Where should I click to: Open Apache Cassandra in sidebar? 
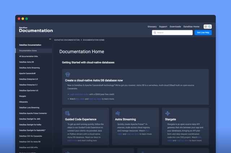pos(27,74)
